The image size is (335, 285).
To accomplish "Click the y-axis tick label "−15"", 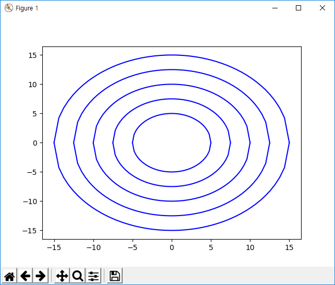I will 30,231.
